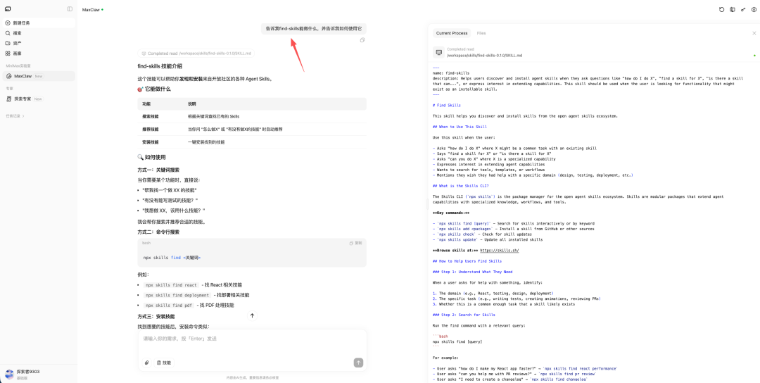Click the 功能 table header
The width and height of the screenshot is (760, 383).
coord(146,103)
